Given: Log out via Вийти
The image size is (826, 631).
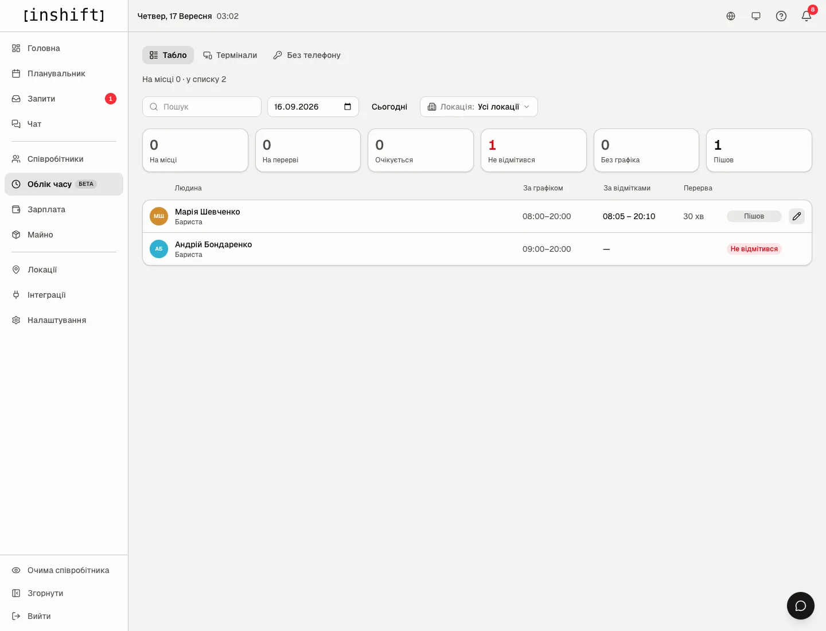Looking at the screenshot, I should tap(64, 616).
